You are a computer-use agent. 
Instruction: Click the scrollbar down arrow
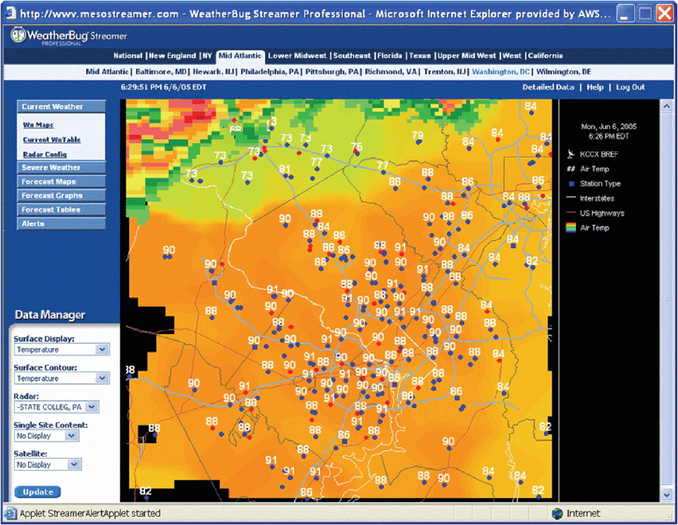(667, 495)
